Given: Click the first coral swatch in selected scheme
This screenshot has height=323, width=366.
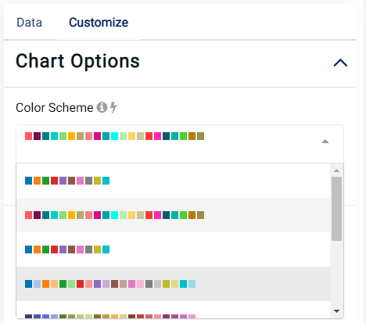Looking at the screenshot, I should pos(28,136).
